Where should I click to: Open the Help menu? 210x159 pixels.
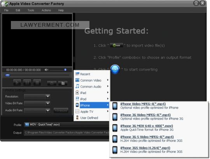61,10
